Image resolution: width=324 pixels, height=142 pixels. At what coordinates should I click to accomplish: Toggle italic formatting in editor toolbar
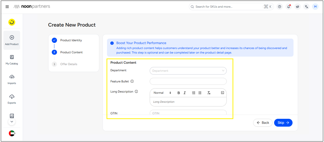tap(185, 93)
